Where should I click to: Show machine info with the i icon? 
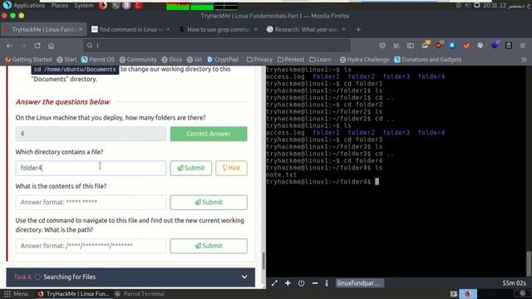click(327, 283)
